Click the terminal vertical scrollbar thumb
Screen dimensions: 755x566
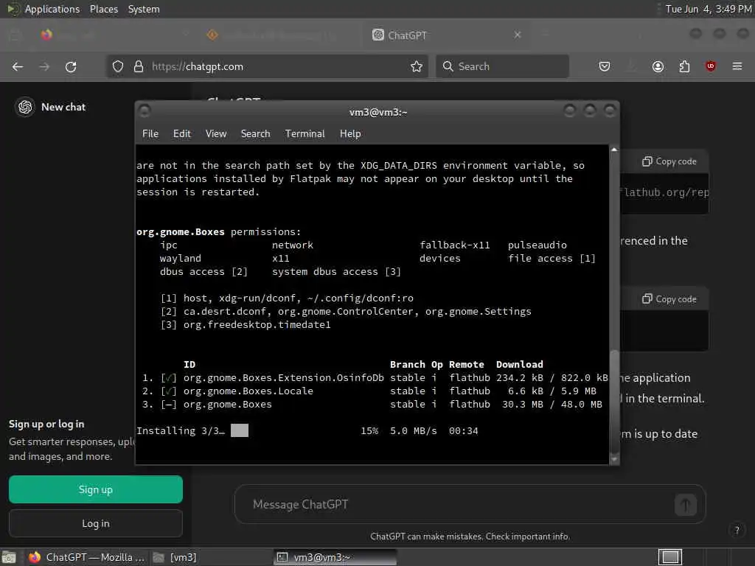614,402
